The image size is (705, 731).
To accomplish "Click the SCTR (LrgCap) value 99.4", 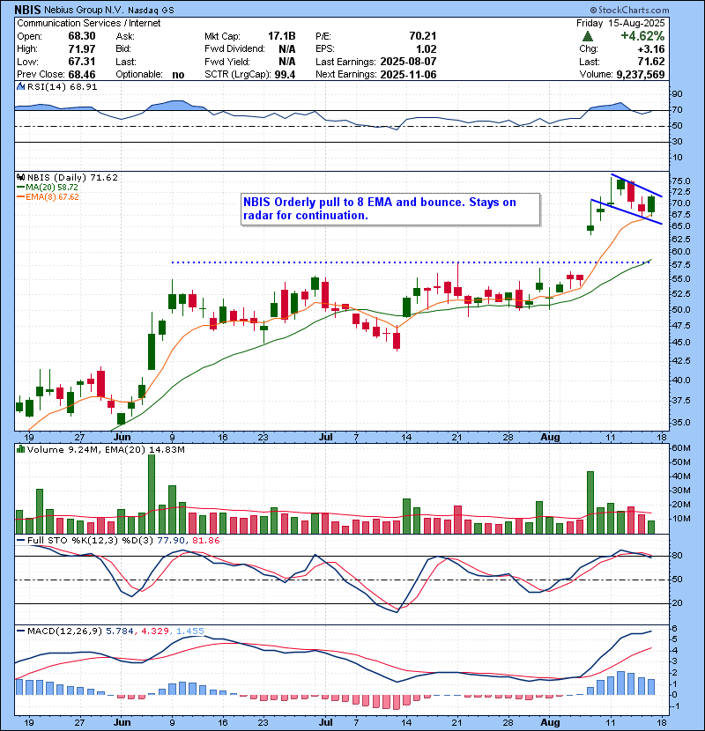I will point(285,74).
